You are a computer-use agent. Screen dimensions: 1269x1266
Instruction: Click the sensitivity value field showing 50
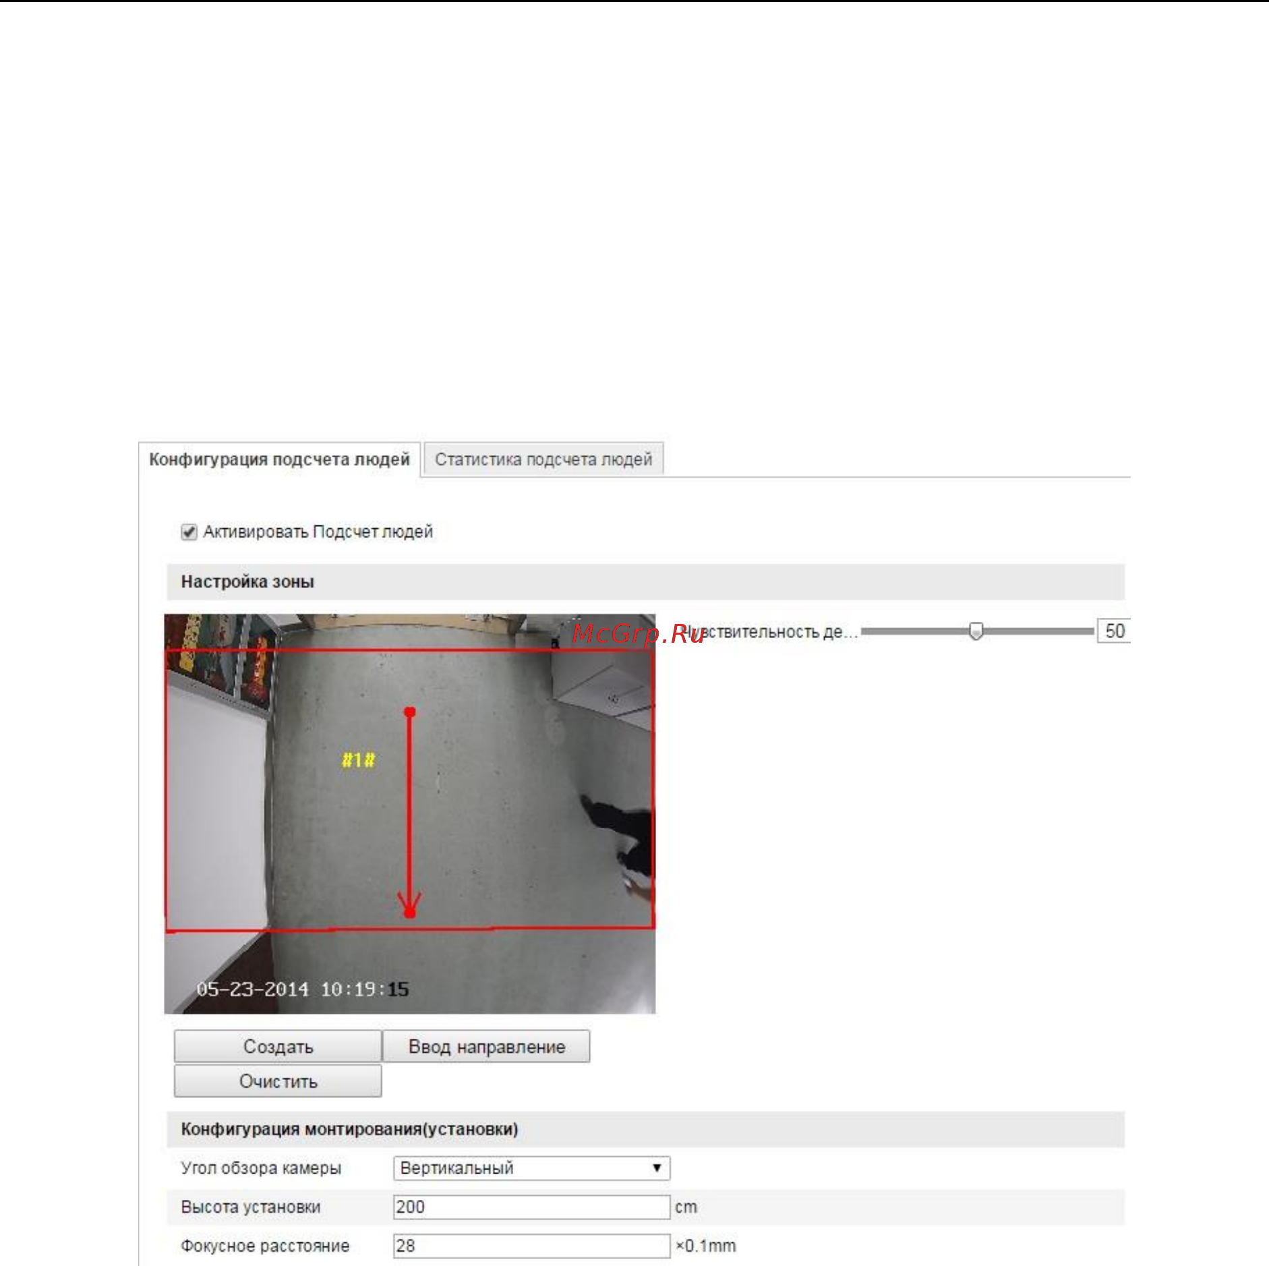coord(1113,631)
